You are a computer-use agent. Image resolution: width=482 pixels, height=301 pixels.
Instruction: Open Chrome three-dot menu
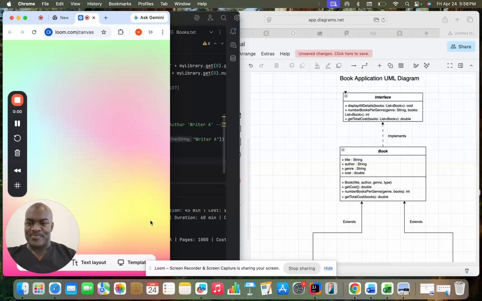click(163, 32)
